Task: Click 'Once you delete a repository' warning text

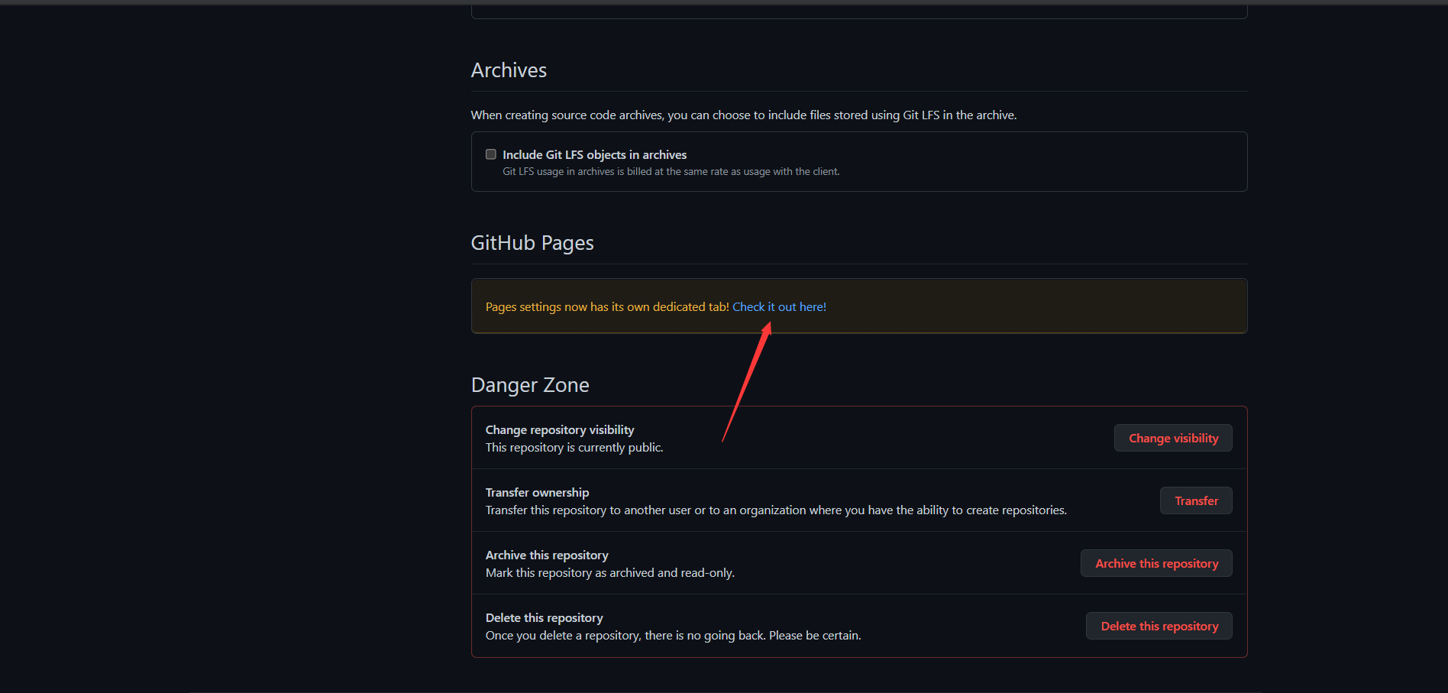Action: 673,636
